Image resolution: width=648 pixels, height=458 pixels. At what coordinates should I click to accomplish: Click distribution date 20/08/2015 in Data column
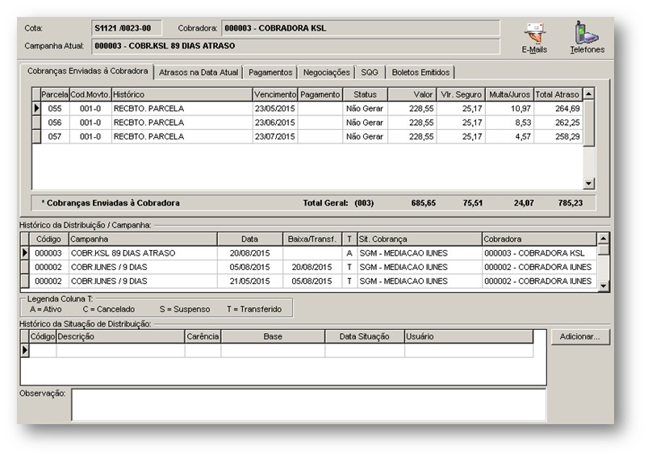click(x=249, y=252)
